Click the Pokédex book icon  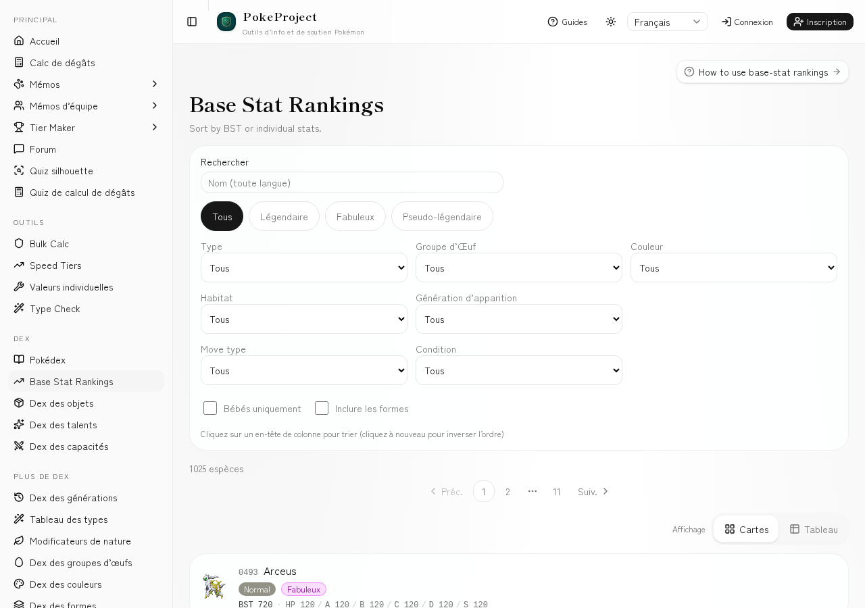point(19,359)
